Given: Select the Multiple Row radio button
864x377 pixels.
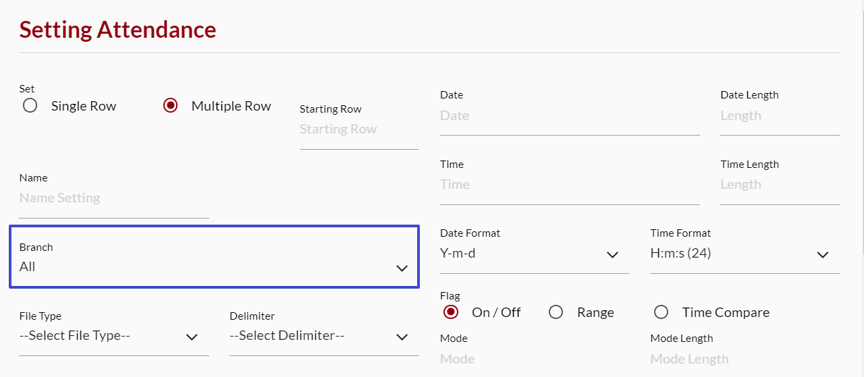Looking at the screenshot, I should (x=171, y=106).
